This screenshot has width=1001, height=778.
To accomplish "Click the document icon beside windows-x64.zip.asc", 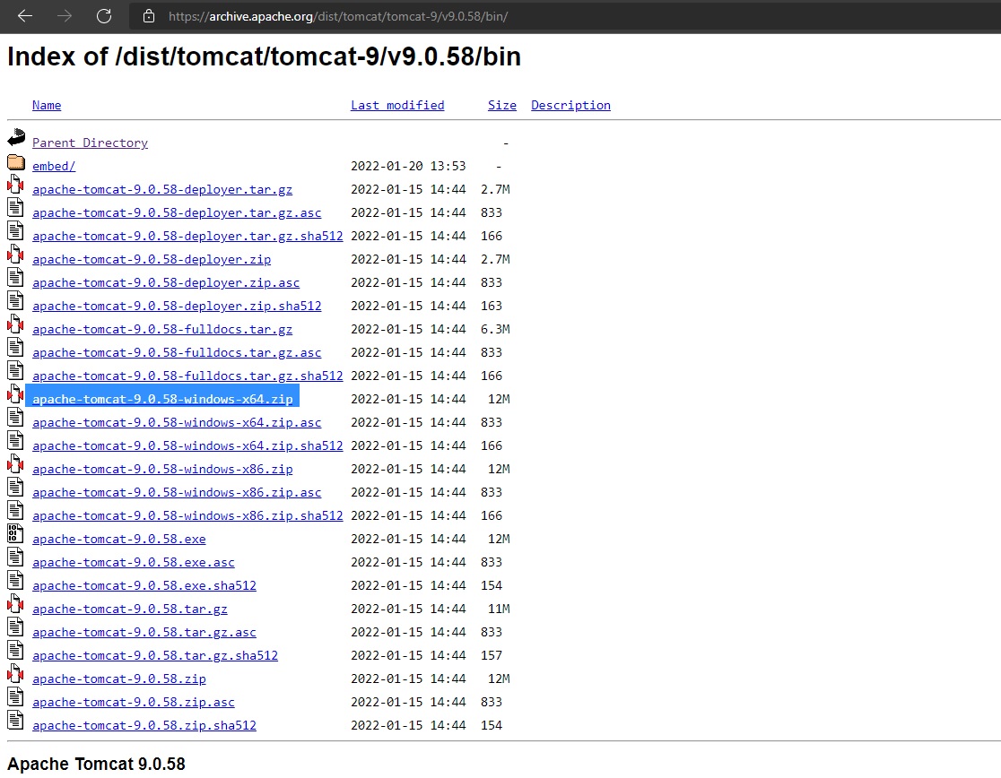I will click(16, 418).
